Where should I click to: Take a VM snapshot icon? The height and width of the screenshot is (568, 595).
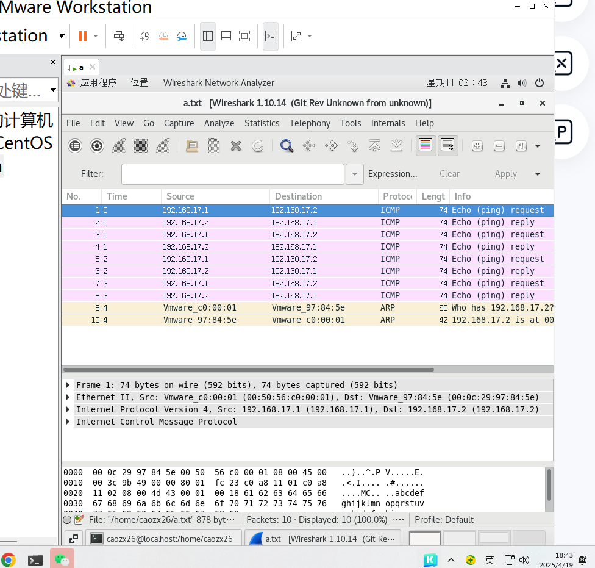[x=144, y=36]
